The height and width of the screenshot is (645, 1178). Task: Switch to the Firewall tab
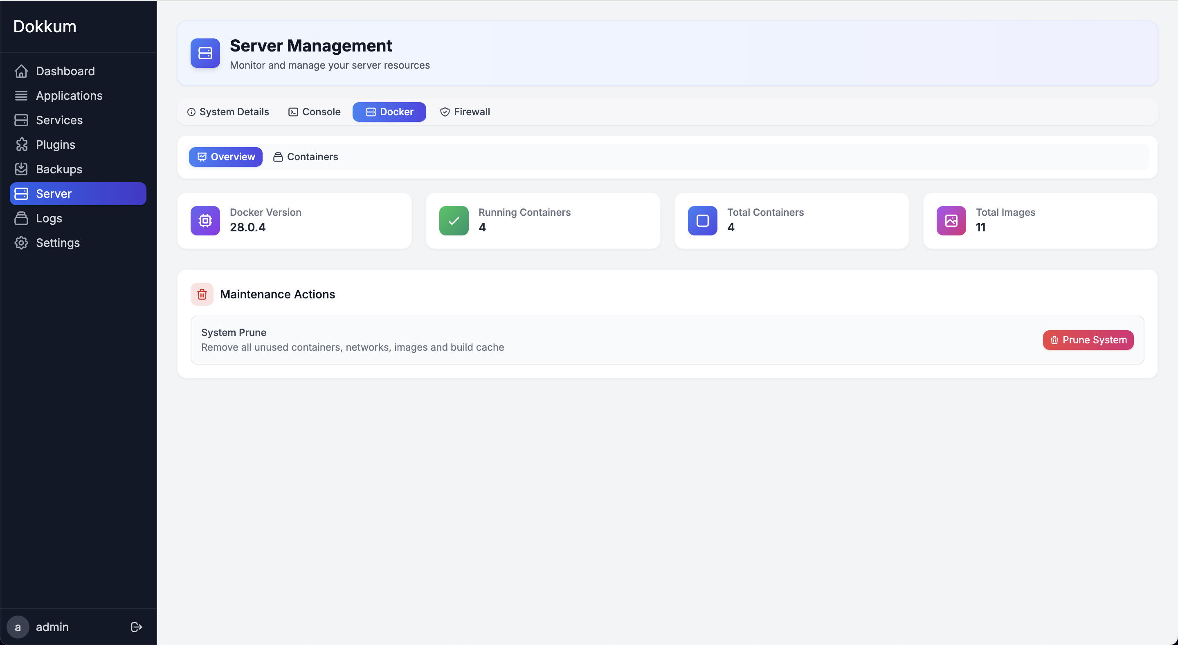465,112
